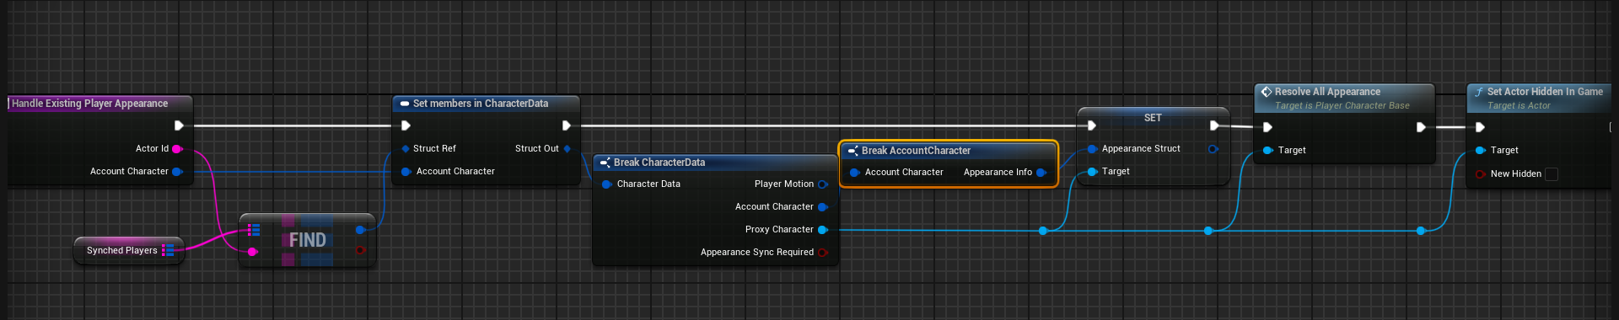This screenshot has width=1619, height=320.
Task: Click the Set members exec output pin
Action: (x=567, y=125)
